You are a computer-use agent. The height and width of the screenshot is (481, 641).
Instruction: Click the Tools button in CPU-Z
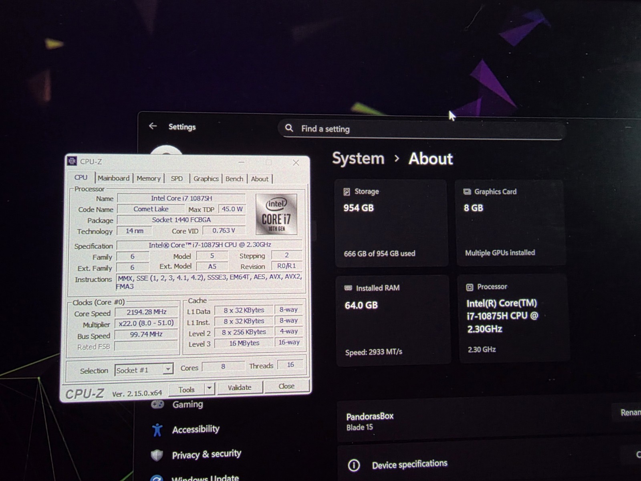[187, 389]
